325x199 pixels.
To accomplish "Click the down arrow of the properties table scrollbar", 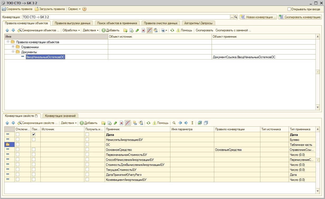I will click(x=318, y=191).
